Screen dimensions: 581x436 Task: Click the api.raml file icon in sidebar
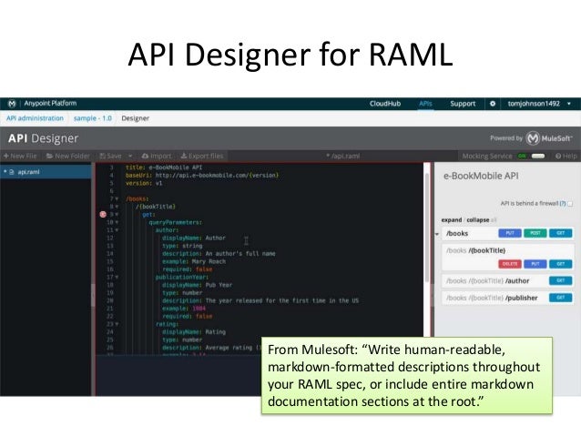point(12,172)
